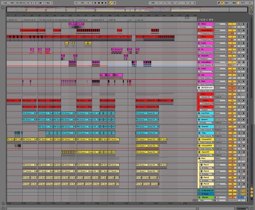Image resolution: width=255 pixels, height=210 pixels.
Task: Arm the Riser track for recording
Action: pyautogui.click(x=243, y=24)
